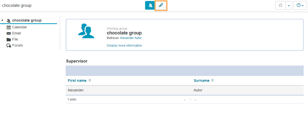The height and width of the screenshot is (120, 308).
Task: Click the large working group avatar icon
Action: pyautogui.click(x=86, y=31)
